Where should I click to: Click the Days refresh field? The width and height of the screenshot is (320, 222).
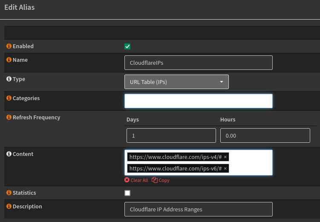(171, 136)
